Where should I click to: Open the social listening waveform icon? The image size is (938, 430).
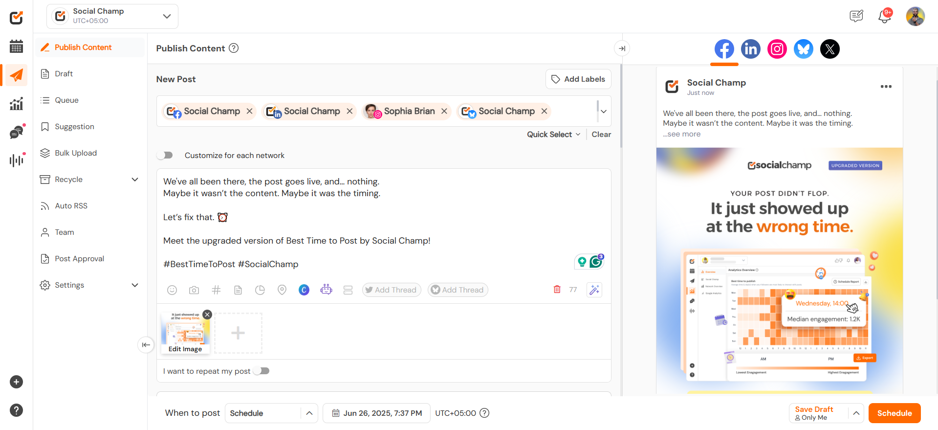pos(17,160)
